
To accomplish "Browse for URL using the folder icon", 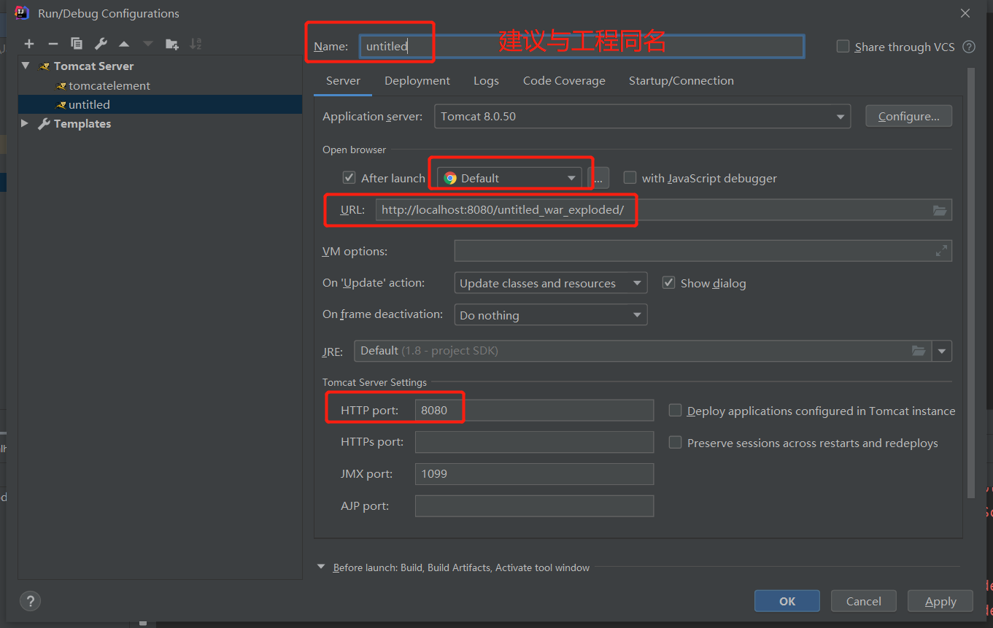I will coord(940,210).
